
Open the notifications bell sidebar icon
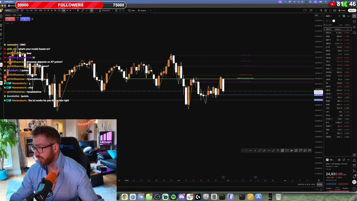click(354, 176)
